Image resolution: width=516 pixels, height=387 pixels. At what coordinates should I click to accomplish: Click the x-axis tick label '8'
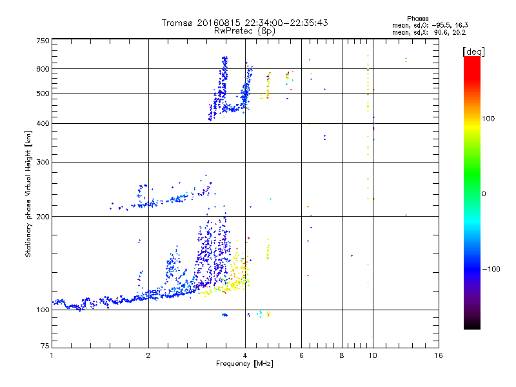pos(342,355)
